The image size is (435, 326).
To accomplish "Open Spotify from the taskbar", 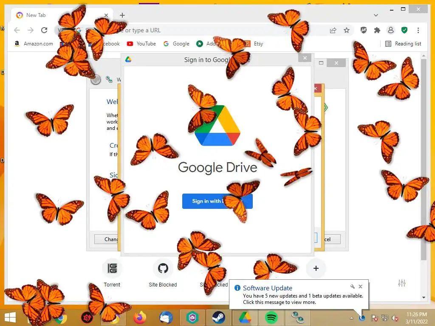I will (x=271, y=318).
